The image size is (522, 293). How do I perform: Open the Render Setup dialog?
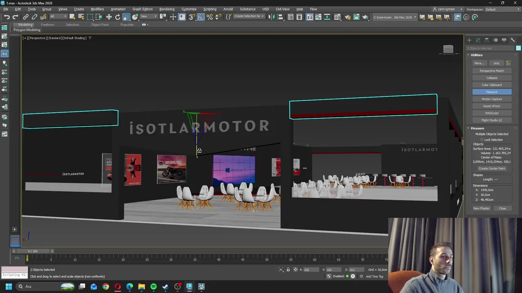347,17
